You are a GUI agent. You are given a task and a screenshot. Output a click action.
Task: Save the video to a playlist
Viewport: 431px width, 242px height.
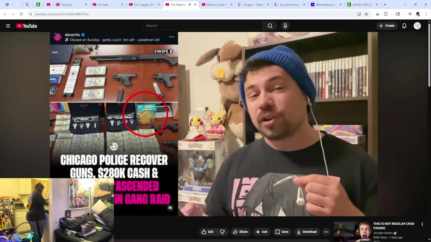tap(282, 232)
